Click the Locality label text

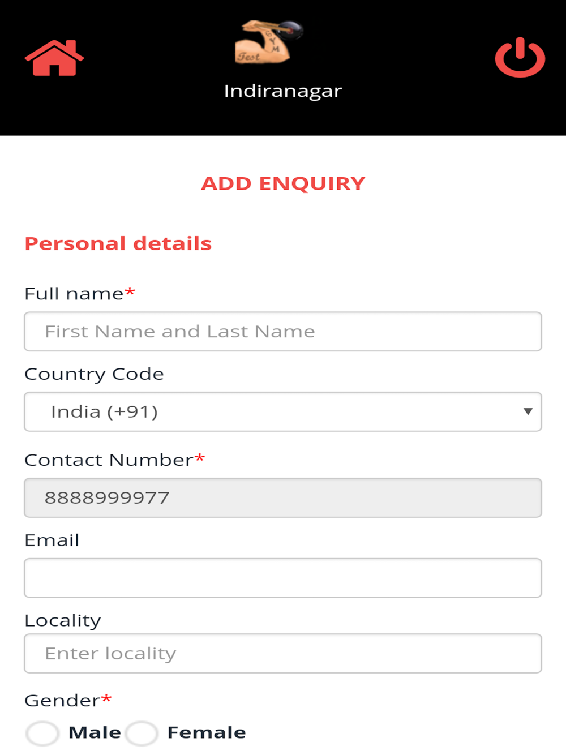[x=63, y=621]
